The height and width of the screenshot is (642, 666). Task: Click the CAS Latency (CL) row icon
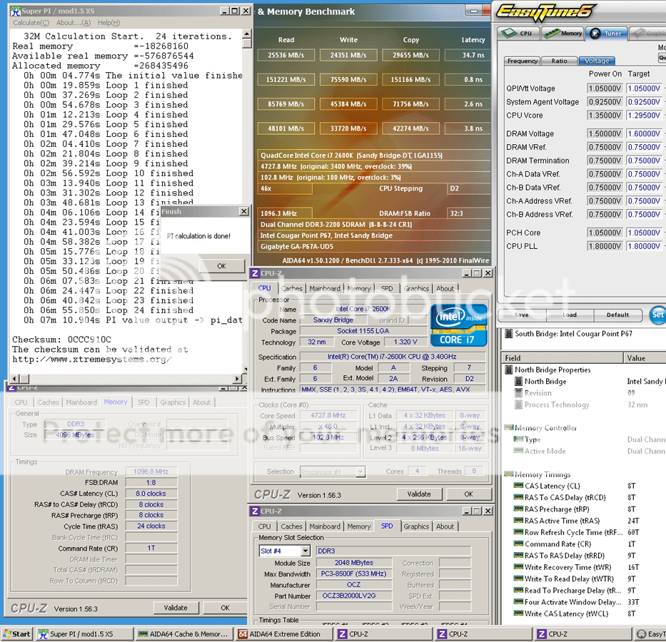pos(518,486)
